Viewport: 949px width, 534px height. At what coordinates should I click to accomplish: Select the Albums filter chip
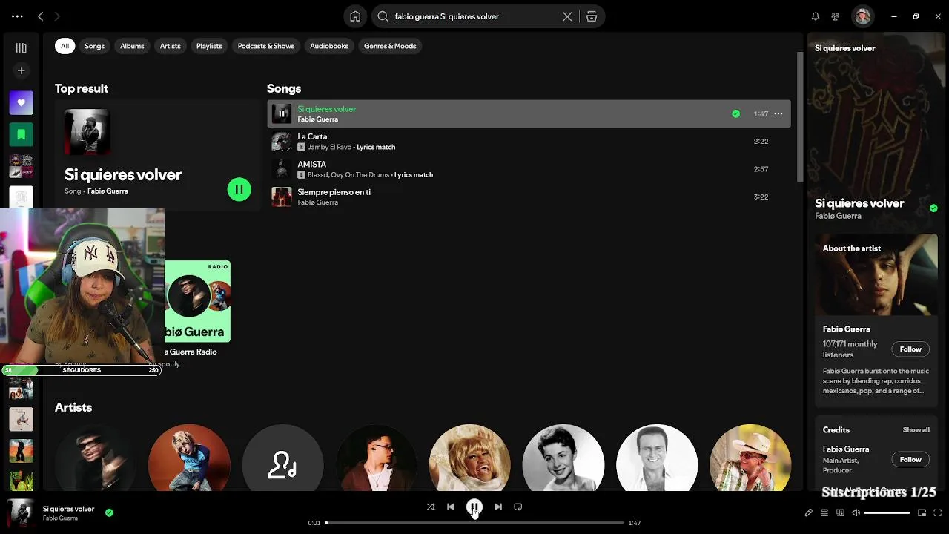click(x=132, y=46)
